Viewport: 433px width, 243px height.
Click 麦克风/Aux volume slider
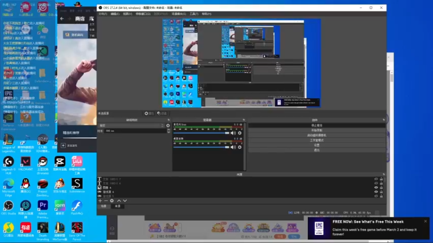[x=201, y=133]
